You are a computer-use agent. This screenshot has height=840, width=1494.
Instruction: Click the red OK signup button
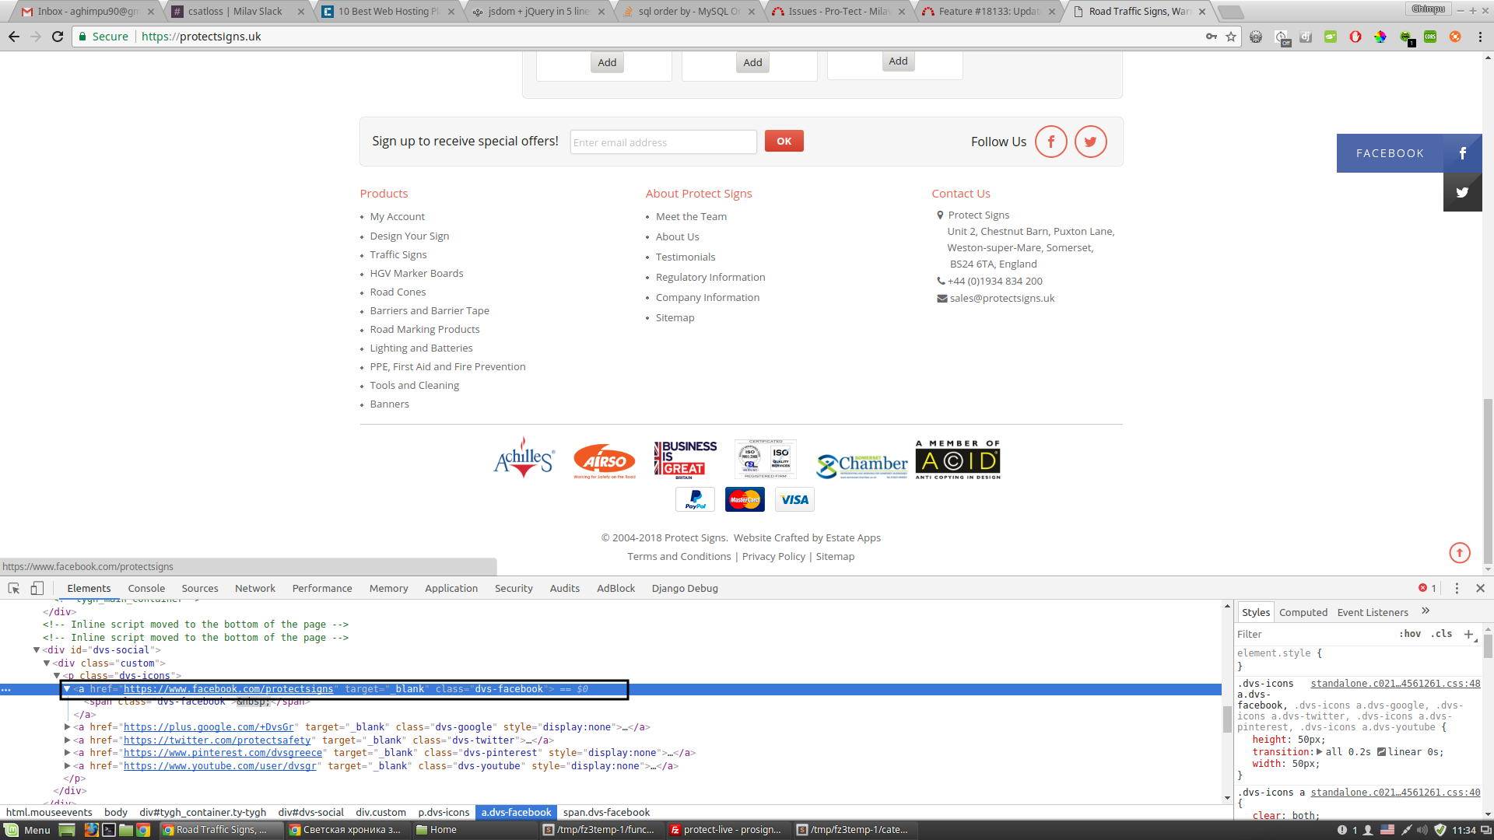point(784,141)
